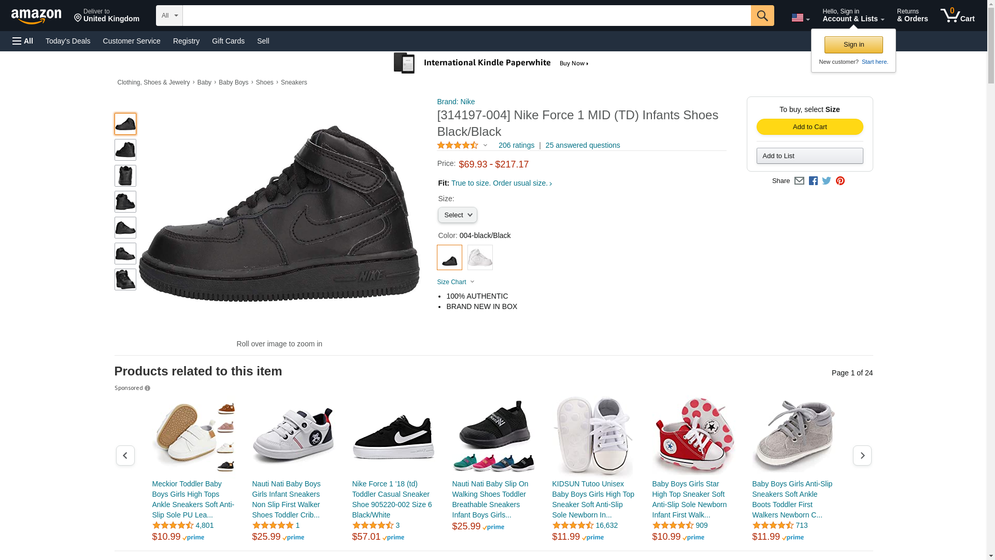The image size is (995, 560).
Task: Click the Amazon logo
Action: tap(36, 16)
